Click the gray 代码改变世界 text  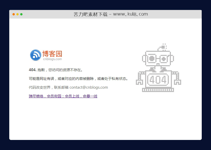coord(41,87)
